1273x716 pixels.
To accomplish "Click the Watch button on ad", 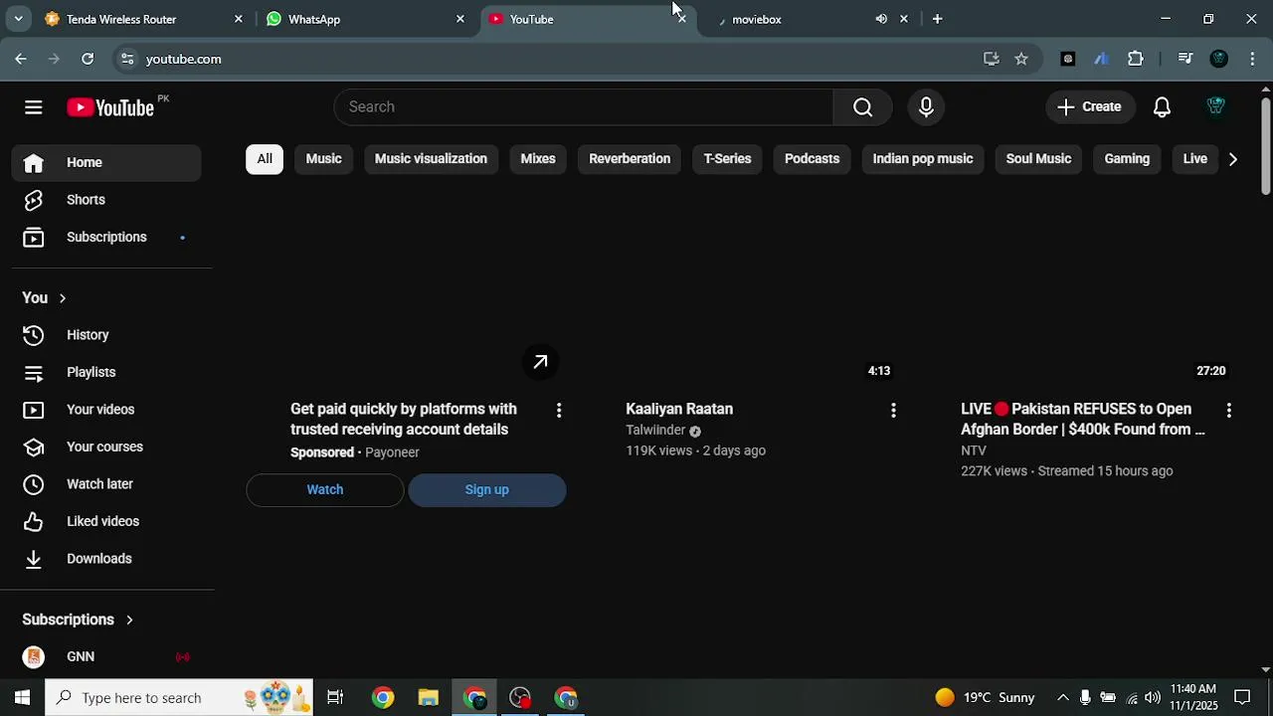I will [x=325, y=490].
